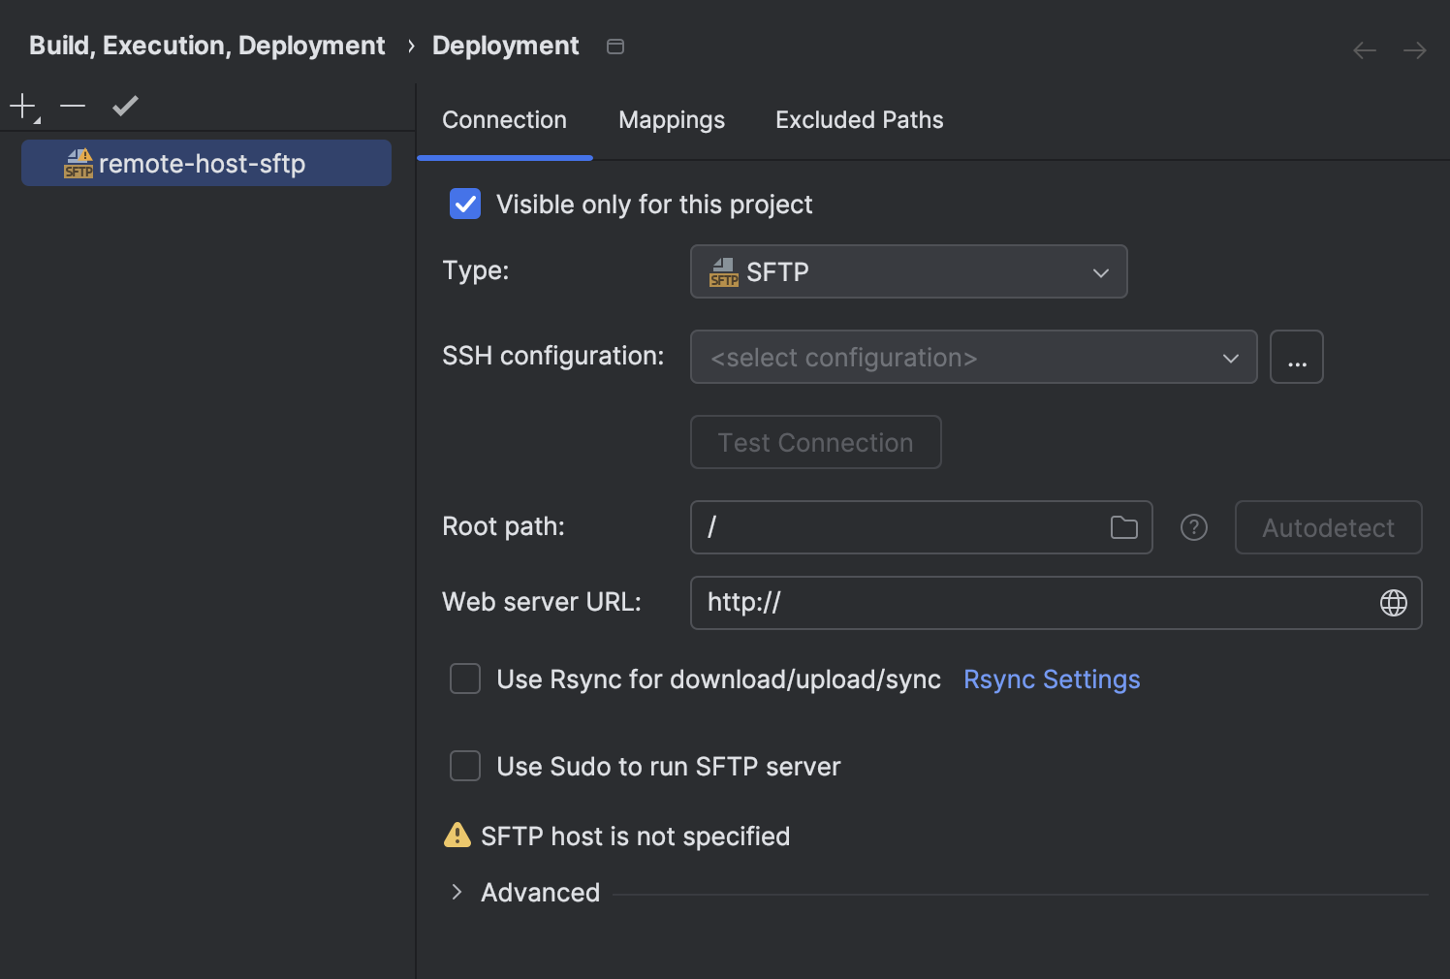Open web server URL with globe icon
Image resolution: width=1450 pixels, height=979 pixels.
tap(1394, 602)
